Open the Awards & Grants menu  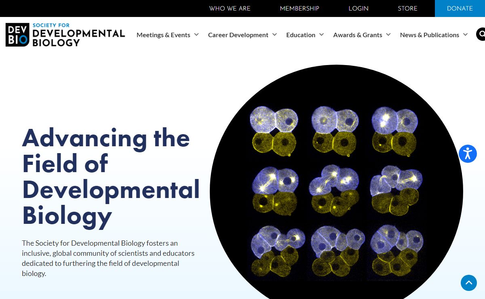click(x=358, y=35)
